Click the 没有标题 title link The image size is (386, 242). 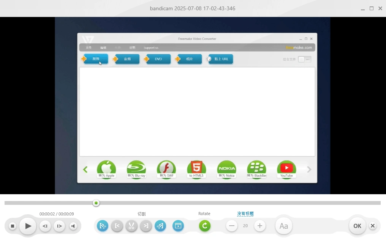click(x=245, y=214)
